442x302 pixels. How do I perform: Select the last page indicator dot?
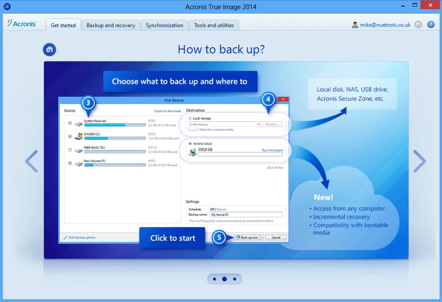pyautogui.click(x=235, y=279)
